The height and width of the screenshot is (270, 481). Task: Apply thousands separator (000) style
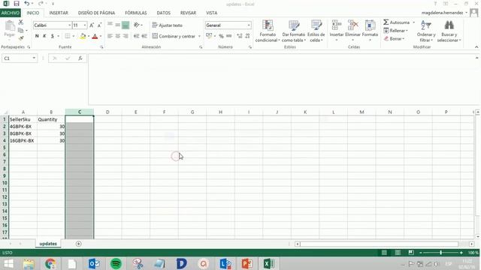click(x=228, y=36)
